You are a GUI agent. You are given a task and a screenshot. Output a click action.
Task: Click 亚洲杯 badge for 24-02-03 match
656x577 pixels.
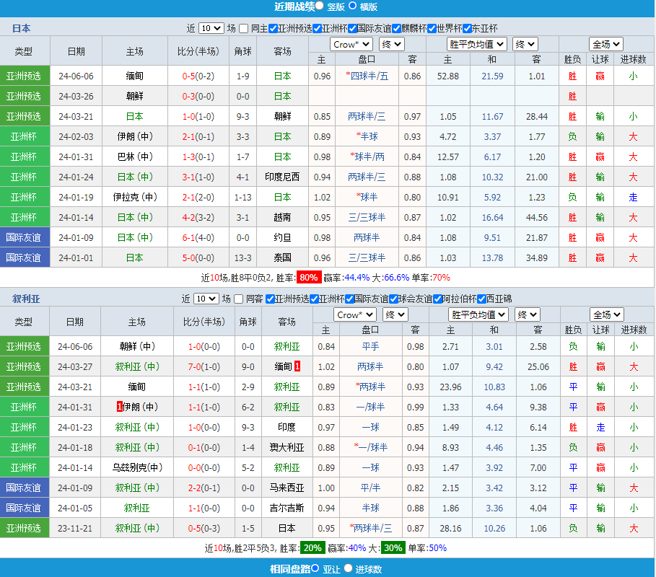pyautogui.click(x=25, y=136)
